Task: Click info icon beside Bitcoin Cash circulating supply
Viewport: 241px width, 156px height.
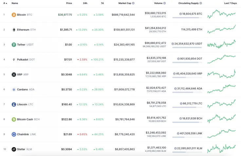Action: pos(181,118)
